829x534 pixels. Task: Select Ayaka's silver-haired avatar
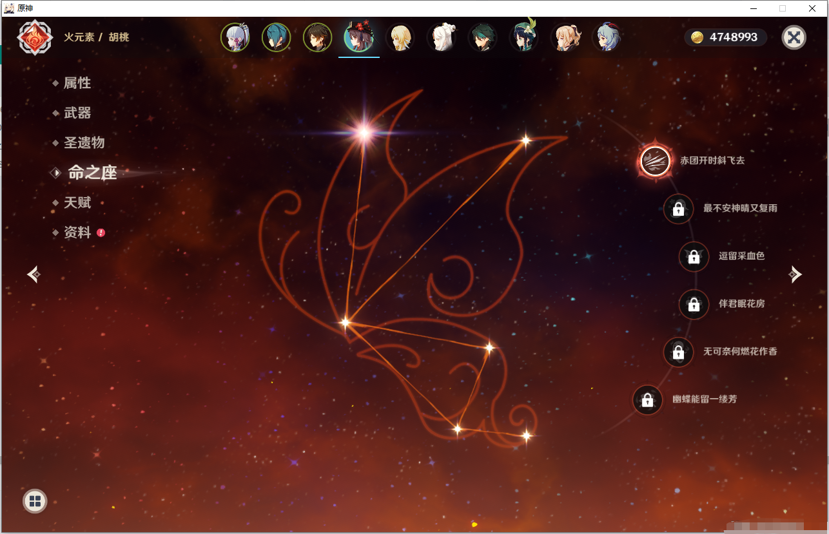tap(235, 37)
